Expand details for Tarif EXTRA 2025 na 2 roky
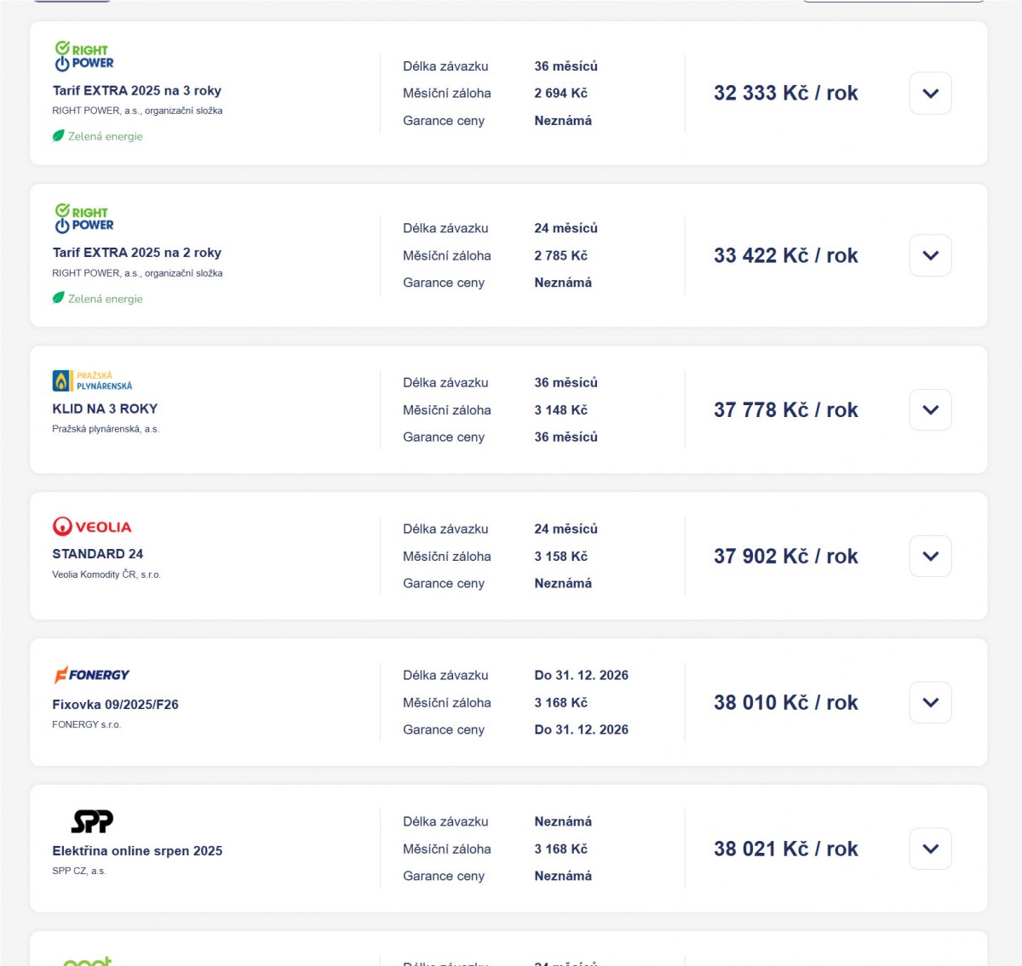This screenshot has width=1022, height=966. click(930, 255)
